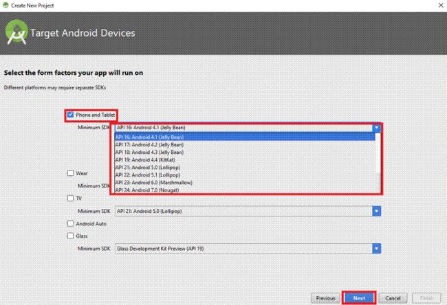This screenshot has height=305, width=447.
Task: Select API 17: Android 4.2 (Jelly Bean) option
Action: pos(245,145)
